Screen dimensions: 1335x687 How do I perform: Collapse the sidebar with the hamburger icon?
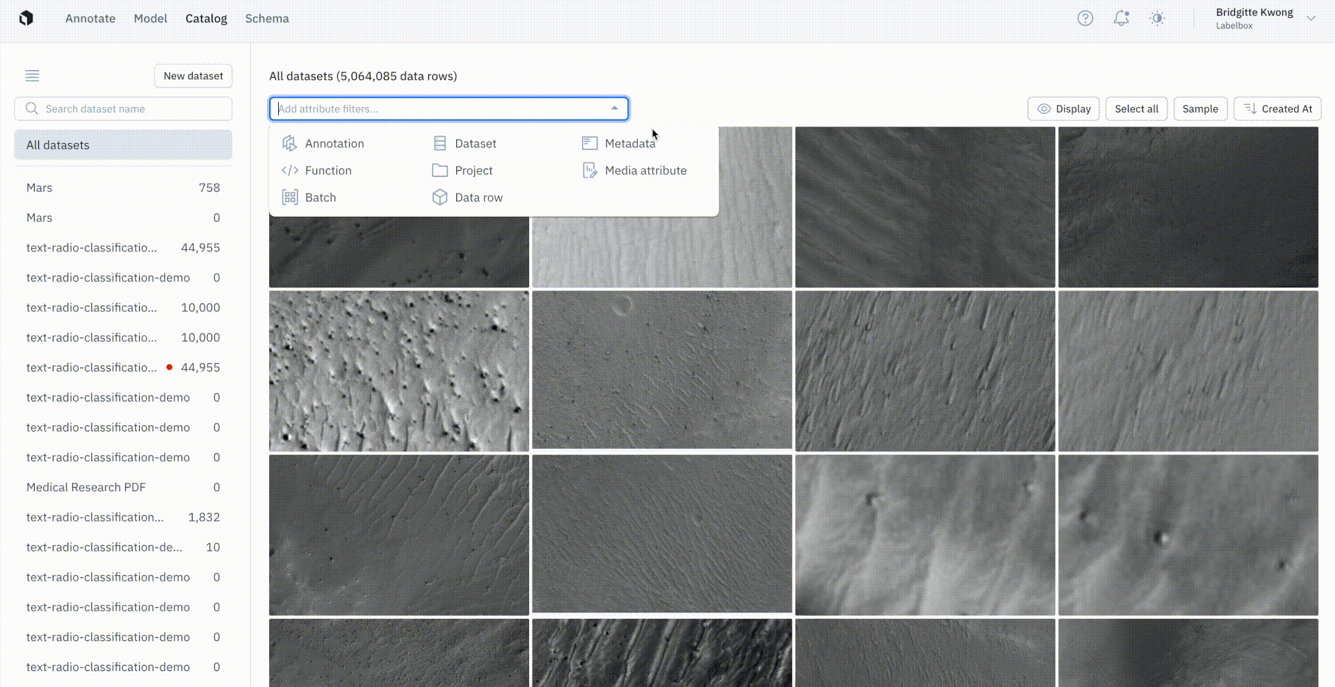[32, 76]
